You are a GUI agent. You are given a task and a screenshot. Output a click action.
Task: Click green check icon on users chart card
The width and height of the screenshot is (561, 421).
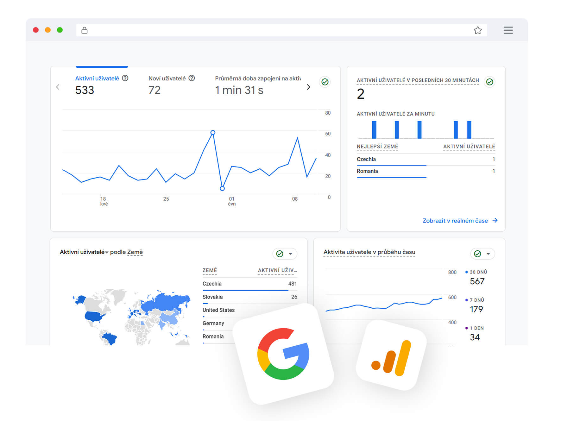pyautogui.click(x=325, y=82)
